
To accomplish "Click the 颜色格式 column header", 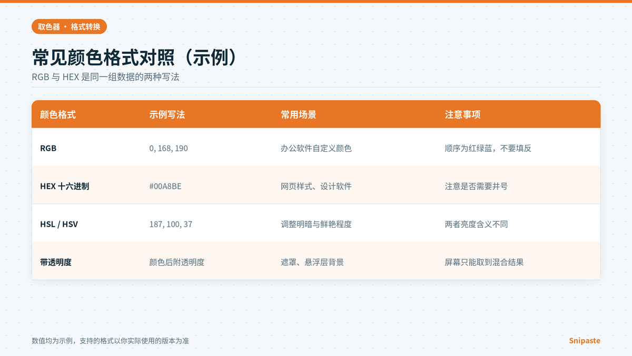I will pos(58,114).
